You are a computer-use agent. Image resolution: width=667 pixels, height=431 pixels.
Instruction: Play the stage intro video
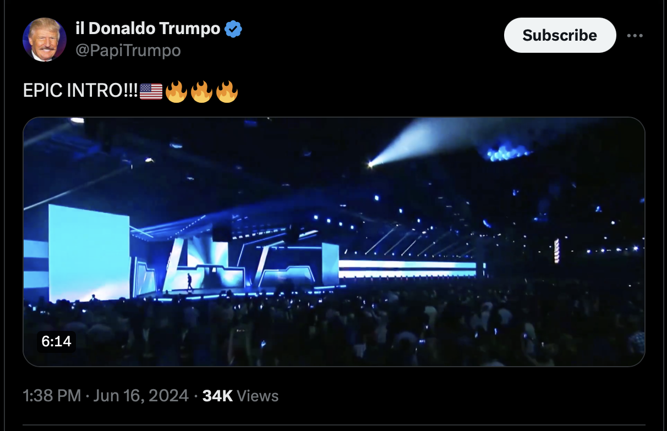[333, 242]
